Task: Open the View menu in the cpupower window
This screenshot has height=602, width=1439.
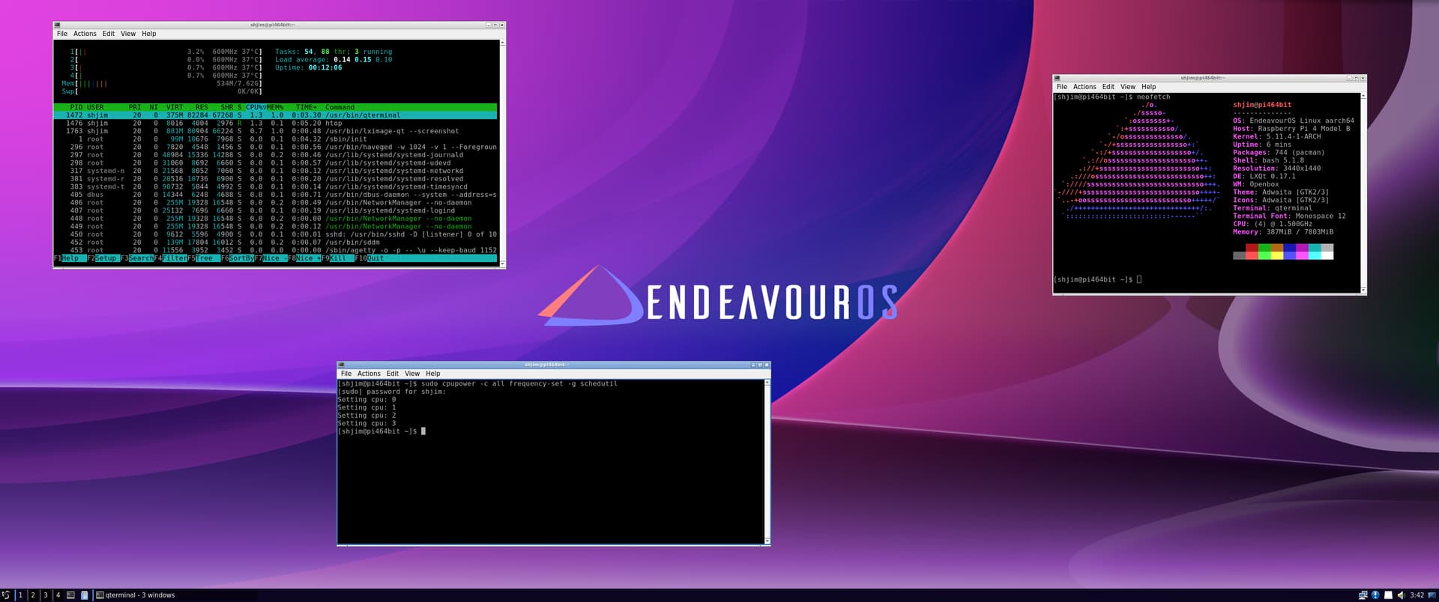Action: 412,374
